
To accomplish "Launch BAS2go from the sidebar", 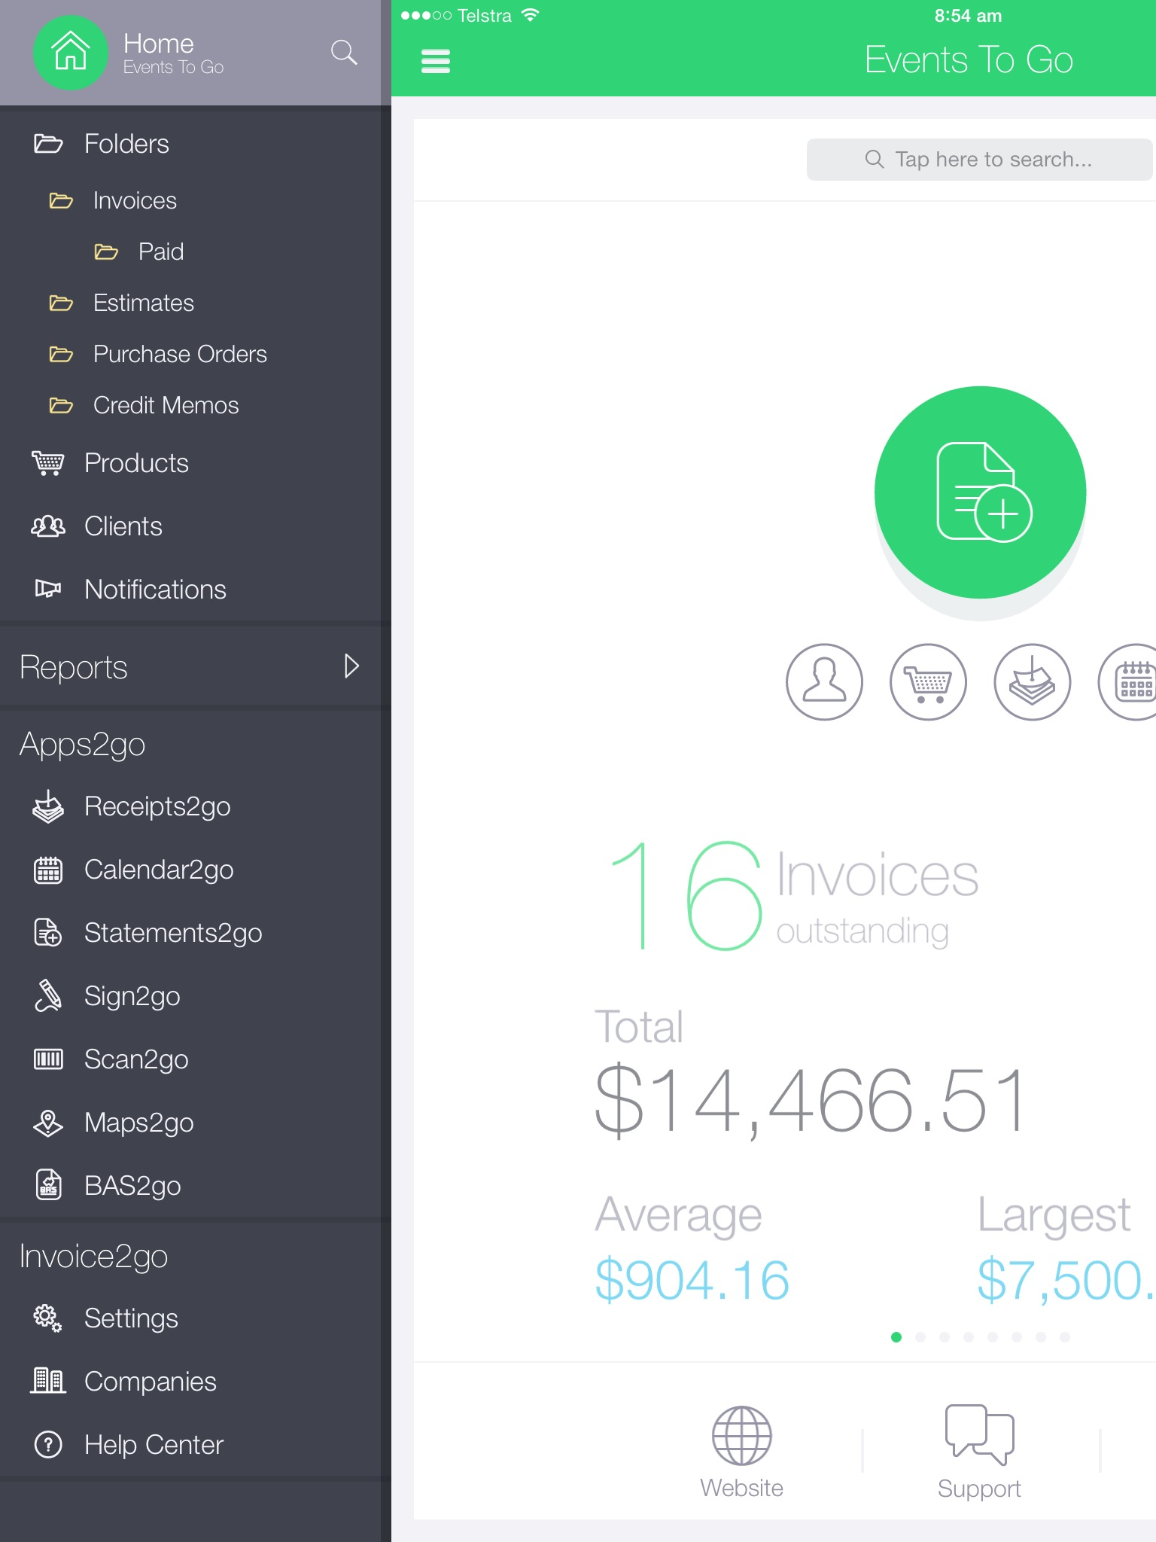I will pos(190,1186).
